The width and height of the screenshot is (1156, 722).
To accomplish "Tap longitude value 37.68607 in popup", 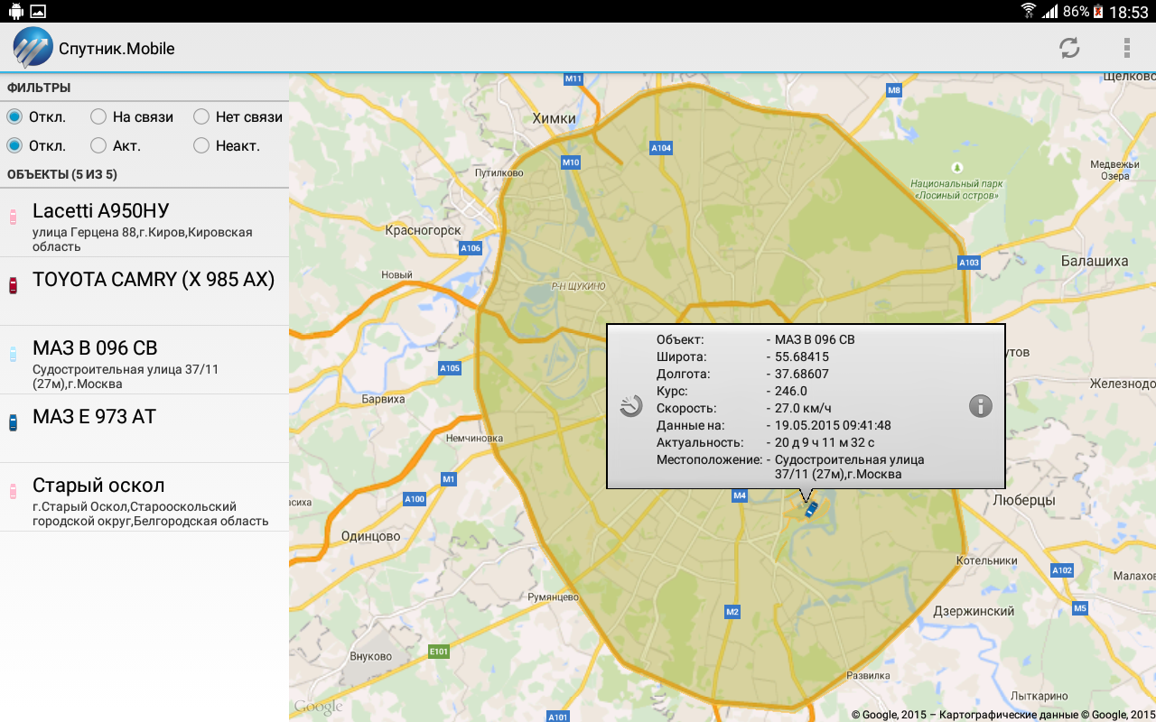I will 802,374.
